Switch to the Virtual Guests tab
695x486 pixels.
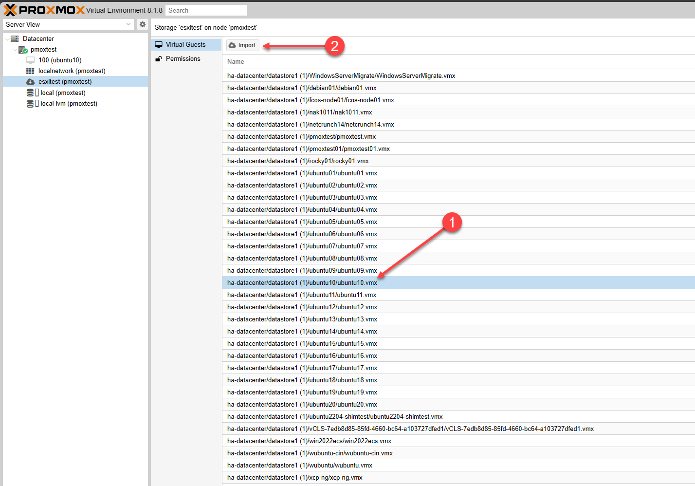[x=186, y=44]
